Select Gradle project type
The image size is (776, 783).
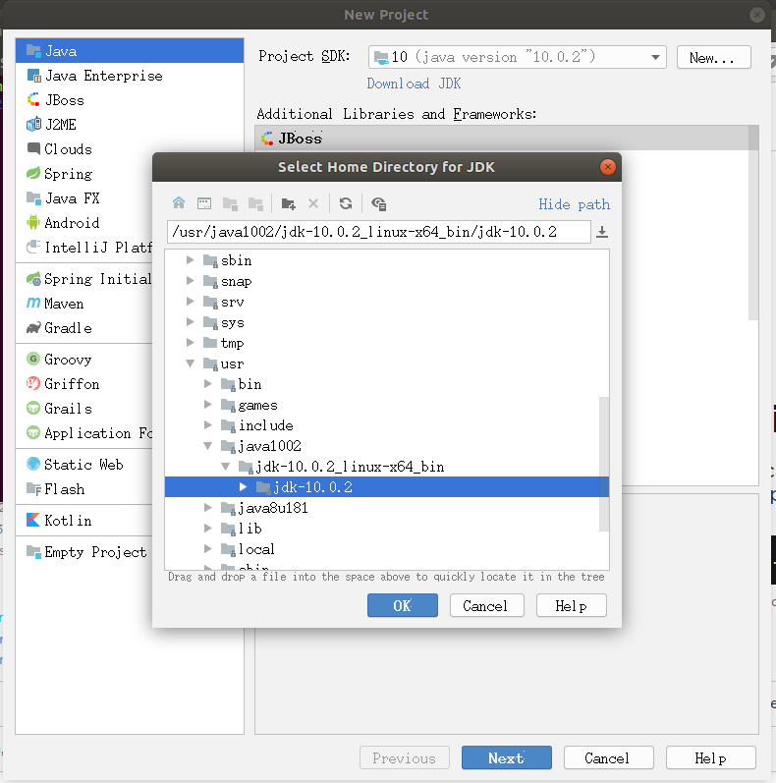83,327
